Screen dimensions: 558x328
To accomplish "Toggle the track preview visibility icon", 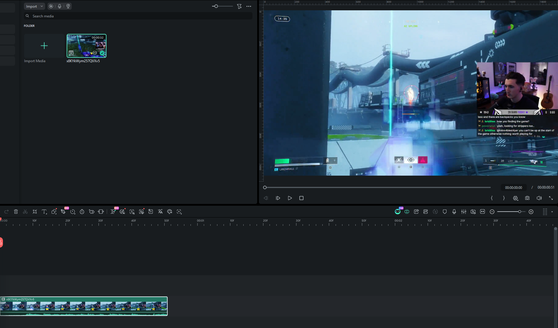I will pyautogui.click(x=473, y=212).
